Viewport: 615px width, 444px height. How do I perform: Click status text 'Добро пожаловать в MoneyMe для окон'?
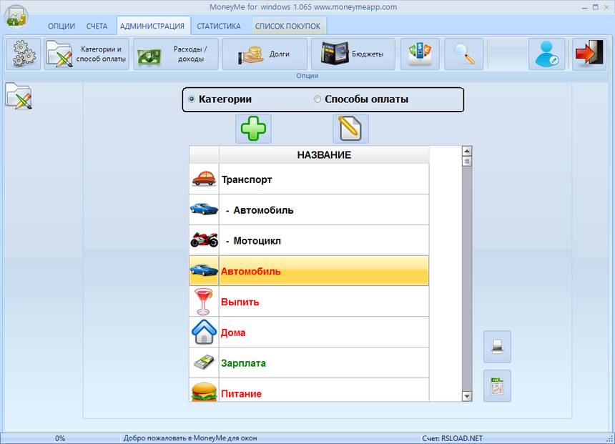pyautogui.click(x=190, y=438)
